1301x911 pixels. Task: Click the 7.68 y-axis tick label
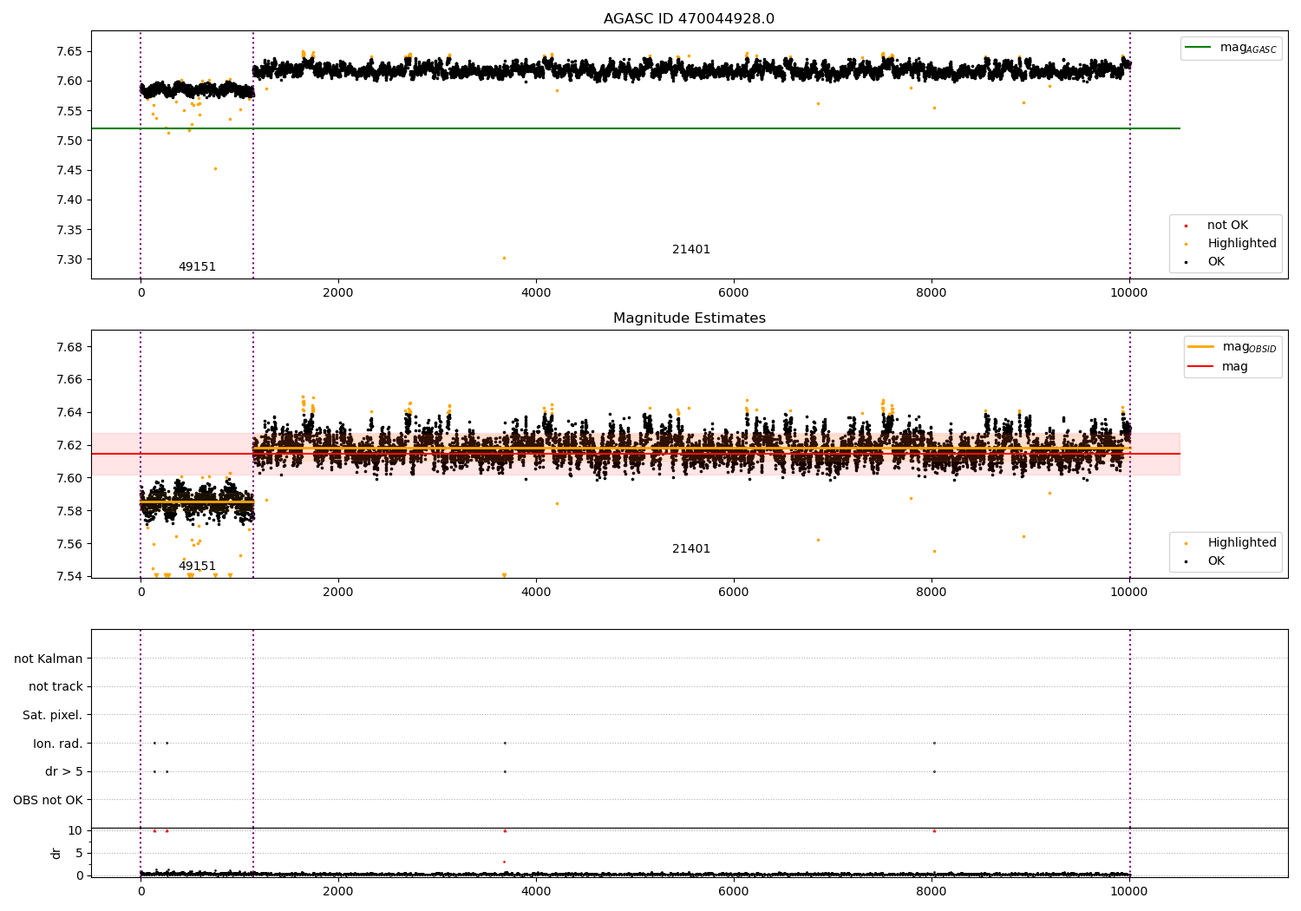tap(69, 347)
